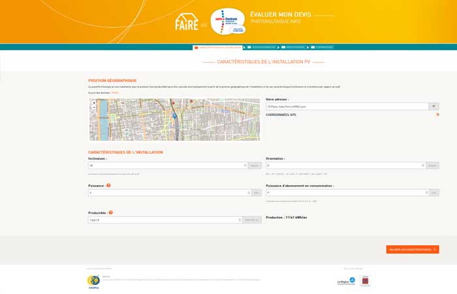Expand the Coordonnées GPS section

coord(437,115)
